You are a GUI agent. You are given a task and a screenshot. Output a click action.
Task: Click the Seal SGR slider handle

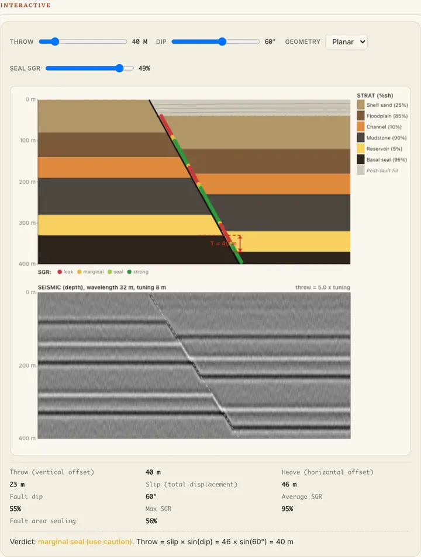click(x=119, y=68)
